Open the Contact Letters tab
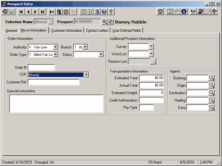Viewport: 222px width, 166px height. click(x=97, y=31)
